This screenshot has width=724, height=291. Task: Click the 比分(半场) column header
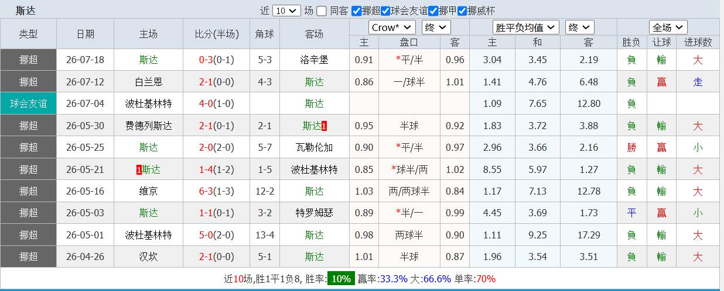coord(217,34)
